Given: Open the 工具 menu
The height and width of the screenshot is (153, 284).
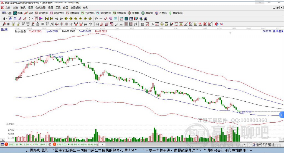Looking at the screenshot, I should point(58,7).
